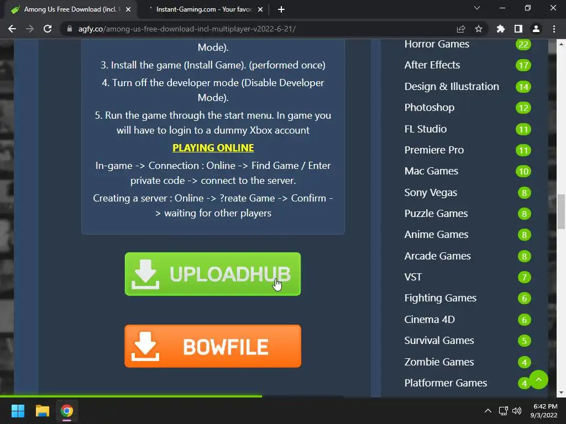Open the Arcade Games category
566x424 pixels.
[x=438, y=256]
